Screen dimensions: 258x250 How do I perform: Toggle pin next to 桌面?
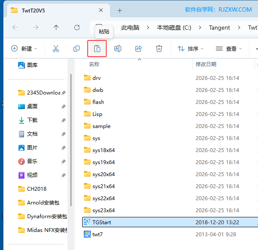point(64,107)
